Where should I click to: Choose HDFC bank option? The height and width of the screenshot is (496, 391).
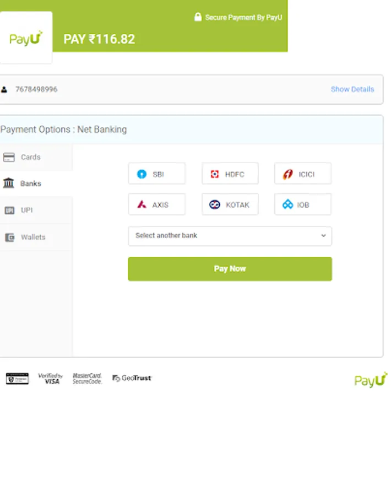click(230, 174)
